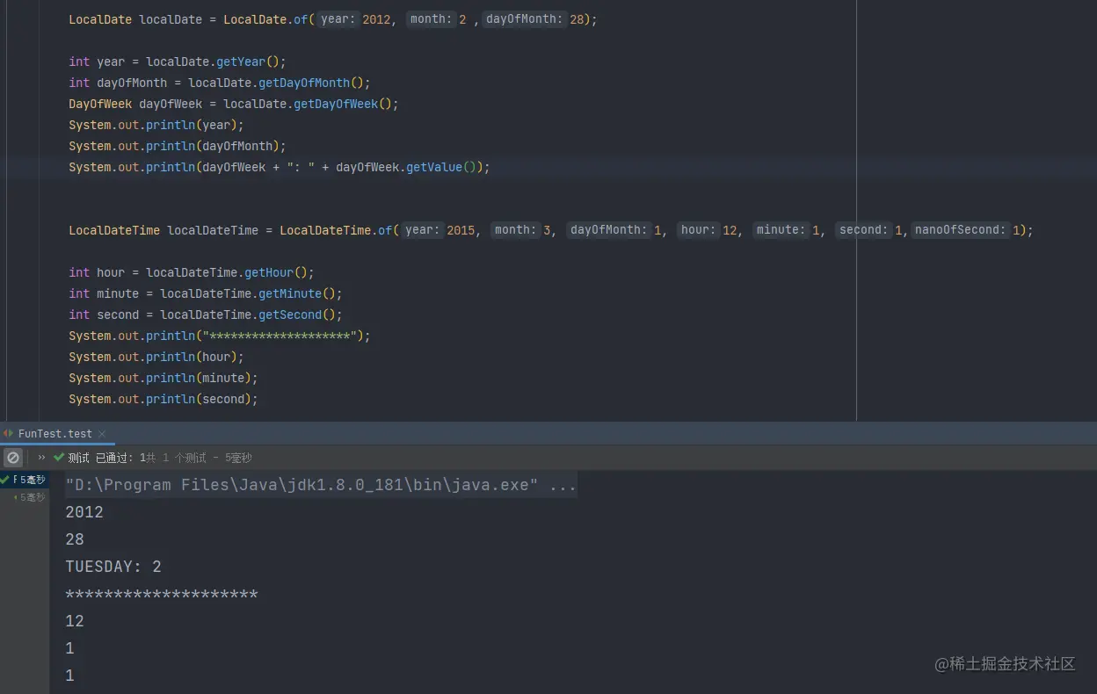Click getDayOfWeek call in the editor

pos(336,104)
